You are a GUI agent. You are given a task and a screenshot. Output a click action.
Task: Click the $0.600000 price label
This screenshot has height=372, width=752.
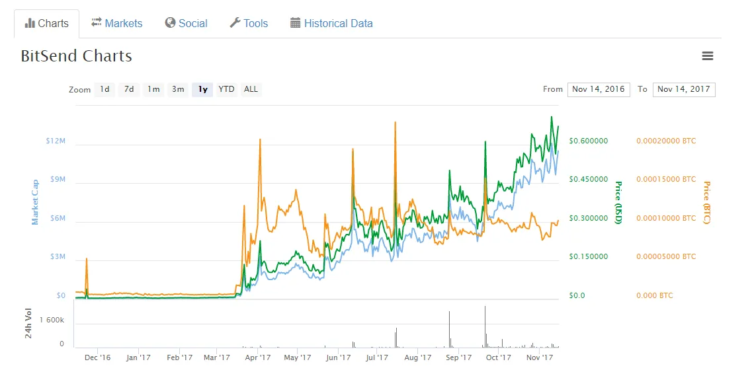(589, 141)
